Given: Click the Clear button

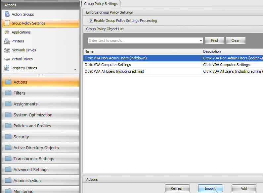Looking at the screenshot, I should [236, 40].
